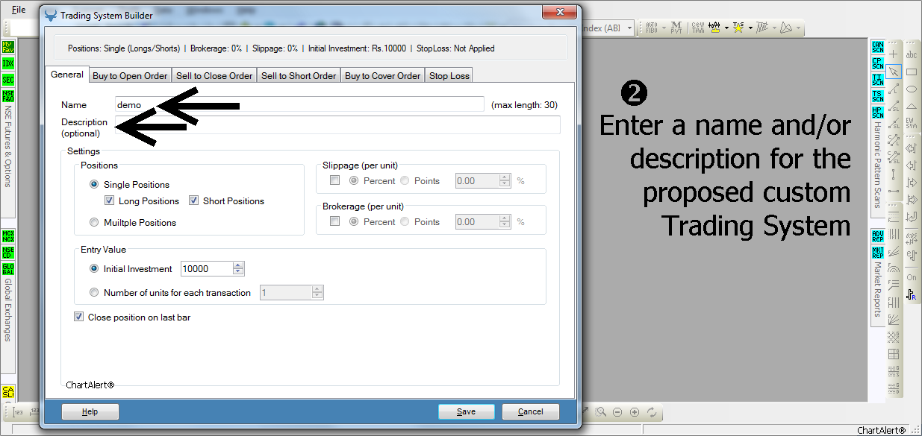Click the Auto Fibo toolbar icon
The image size is (922, 436).
pyautogui.click(x=651, y=28)
